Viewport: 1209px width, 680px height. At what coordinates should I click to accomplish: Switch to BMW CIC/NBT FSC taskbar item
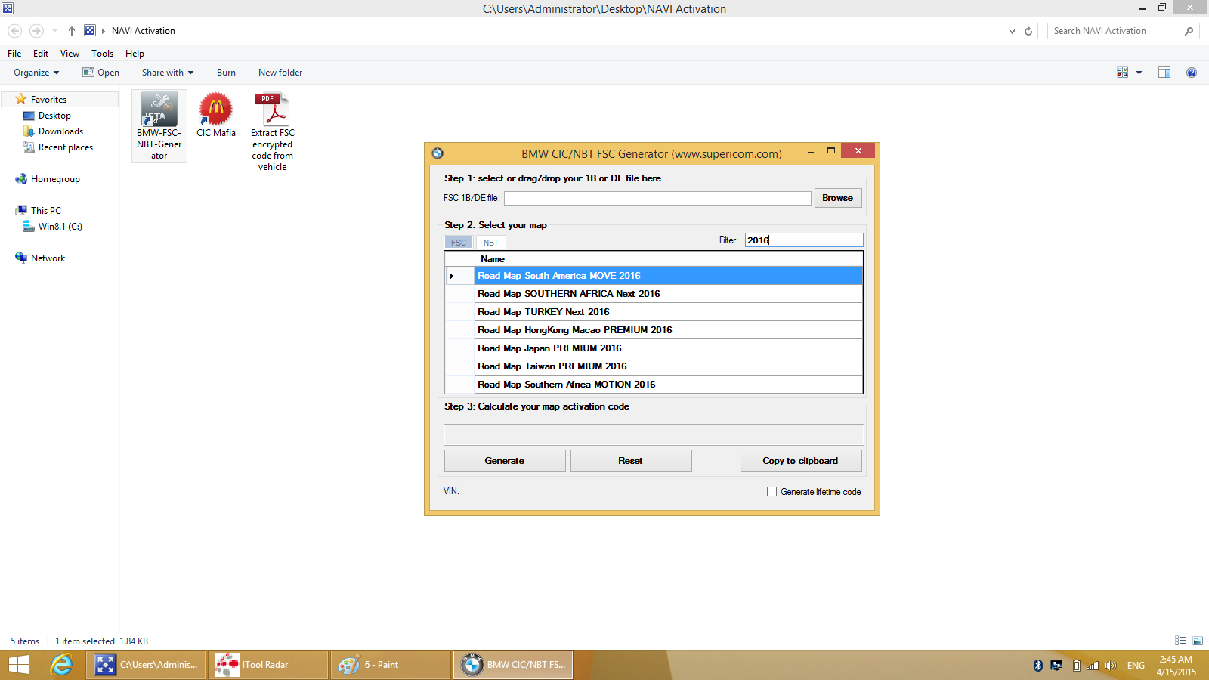click(x=513, y=665)
